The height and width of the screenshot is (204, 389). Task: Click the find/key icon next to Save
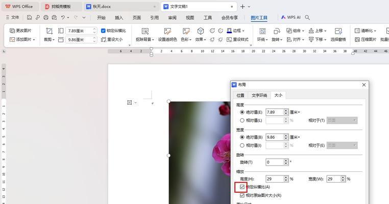coord(37,17)
